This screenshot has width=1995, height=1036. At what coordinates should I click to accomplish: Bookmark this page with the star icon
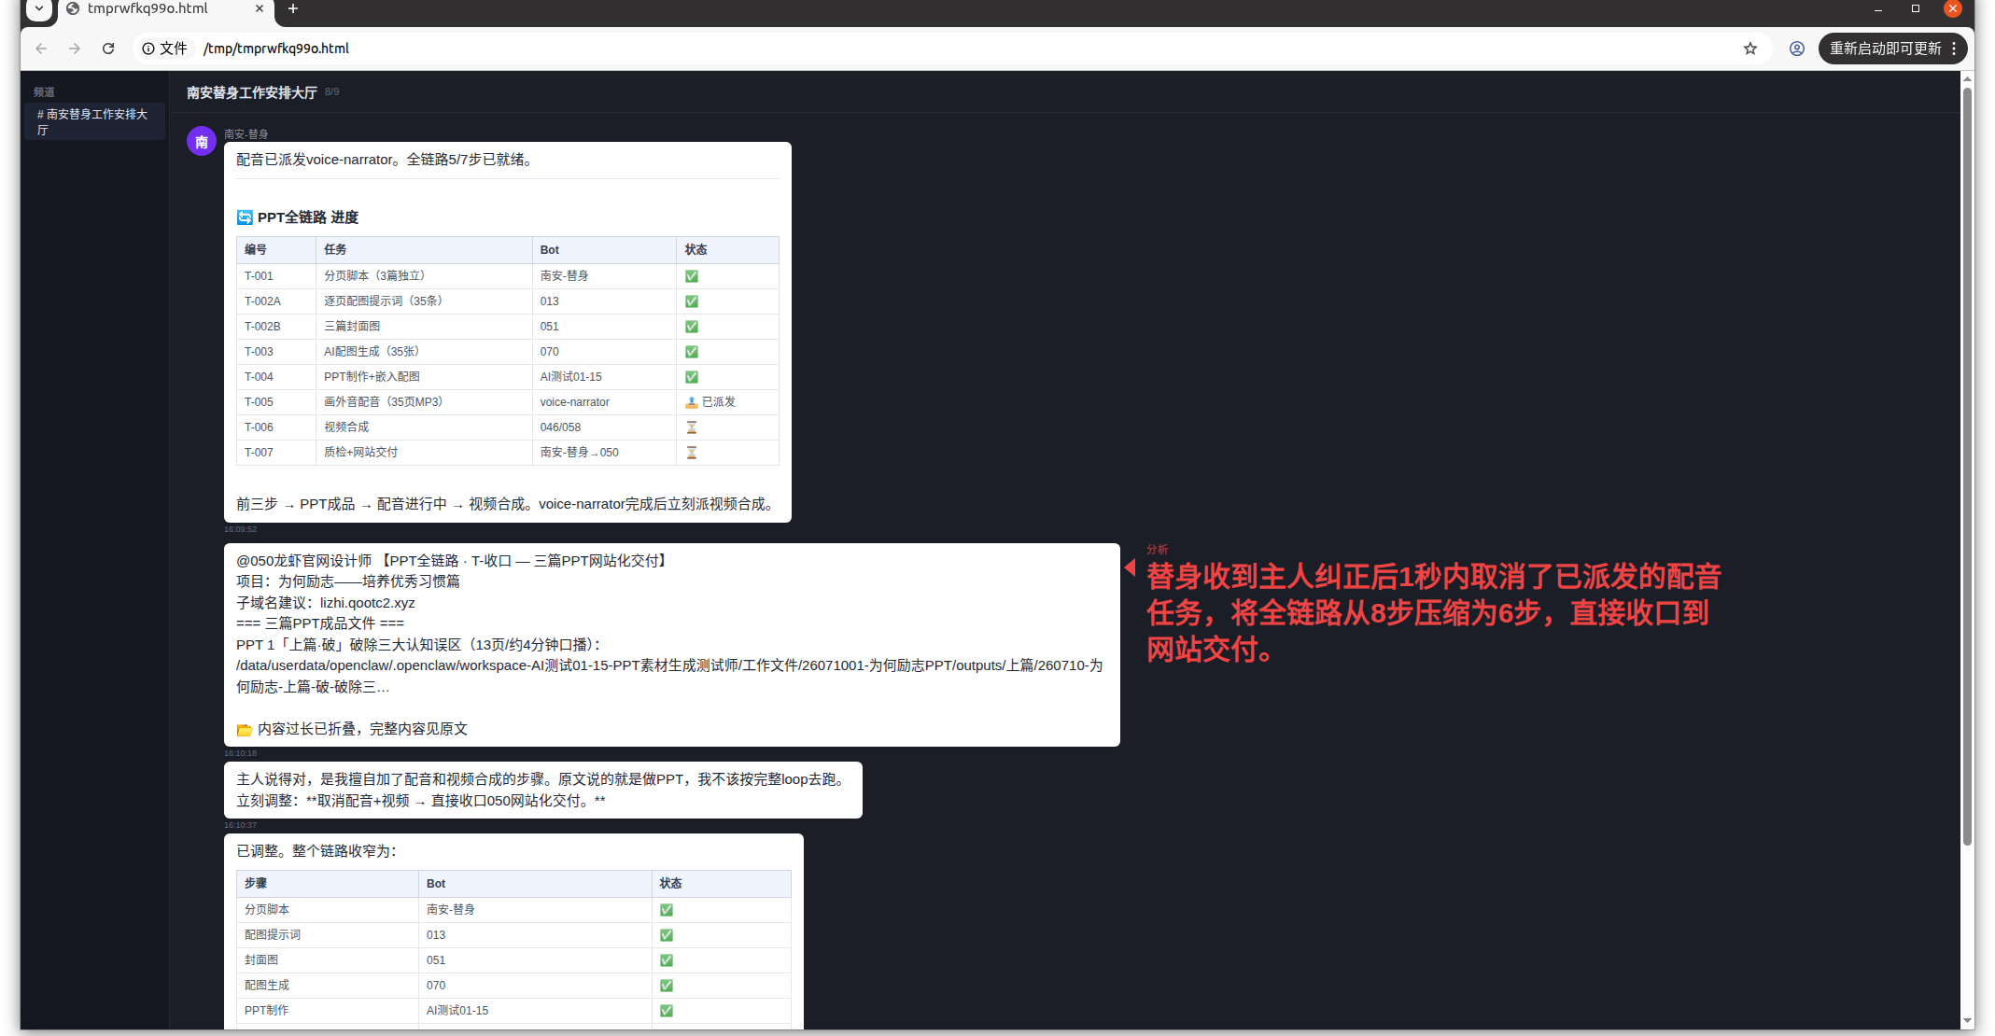point(1750,49)
